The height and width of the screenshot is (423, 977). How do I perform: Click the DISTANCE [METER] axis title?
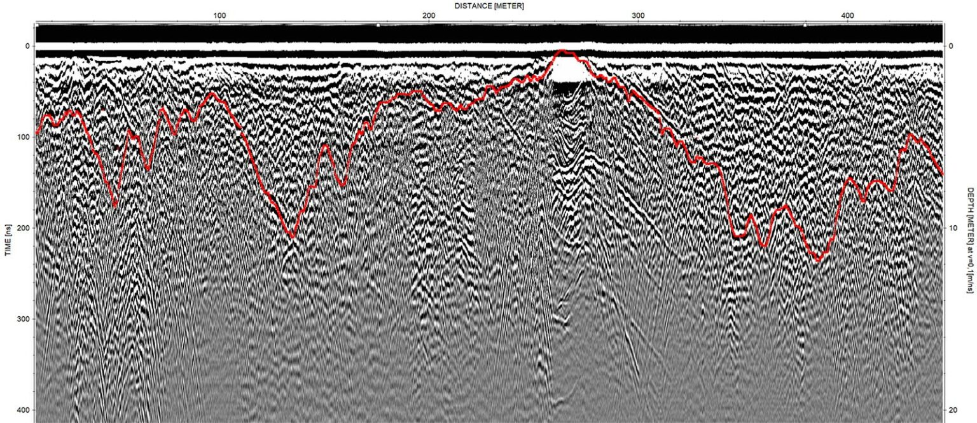tap(489, 5)
